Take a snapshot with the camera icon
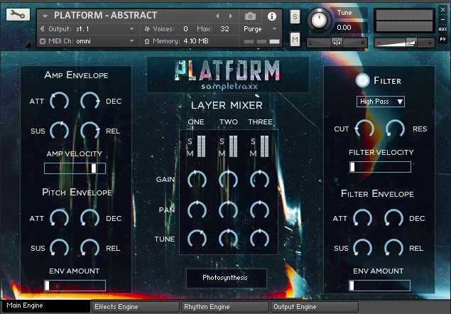The width and height of the screenshot is (451, 314). [x=250, y=16]
